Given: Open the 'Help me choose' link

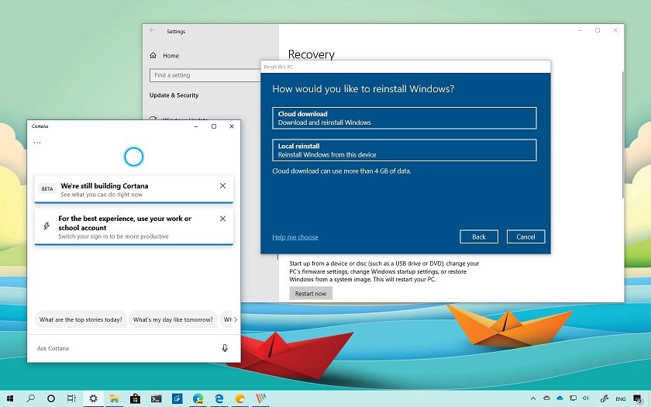Looking at the screenshot, I should [x=295, y=237].
